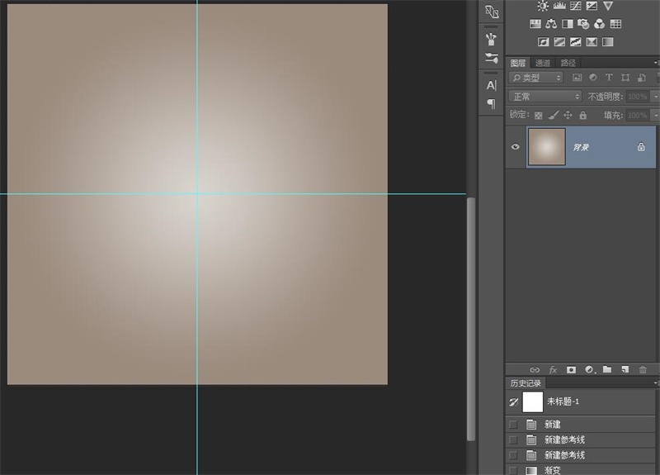The image size is (660, 475).
Task: Switch to the 通道 tab
Action: (x=543, y=63)
